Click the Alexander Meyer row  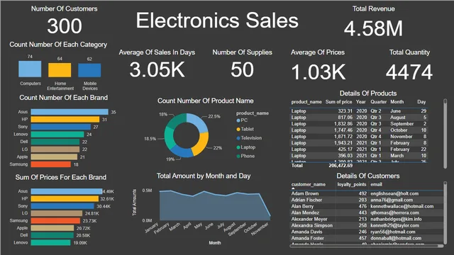tap(367, 219)
